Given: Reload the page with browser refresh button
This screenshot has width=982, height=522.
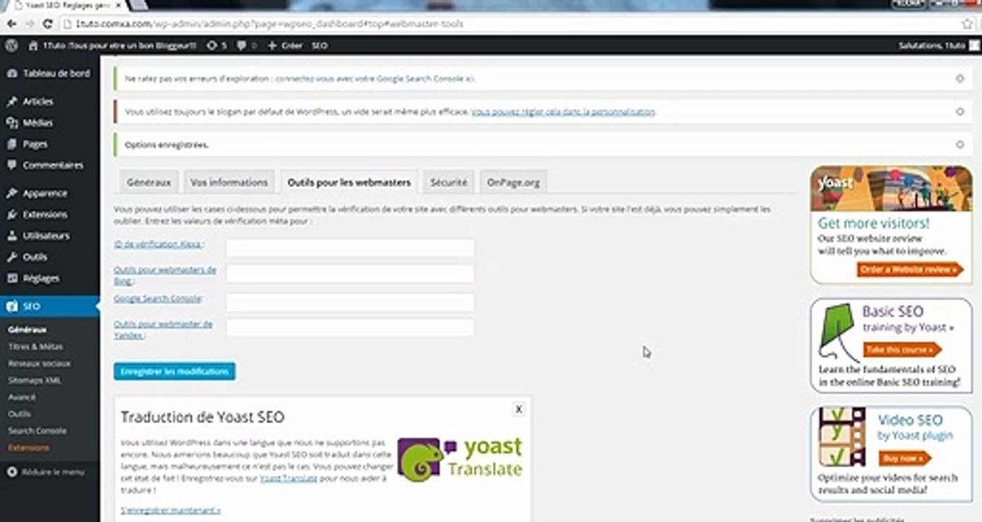Looking at the screenshot, I should click(47, 24).
